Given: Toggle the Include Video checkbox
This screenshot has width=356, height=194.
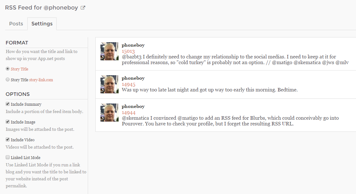Looking at the screenshot, I should 8,140.
